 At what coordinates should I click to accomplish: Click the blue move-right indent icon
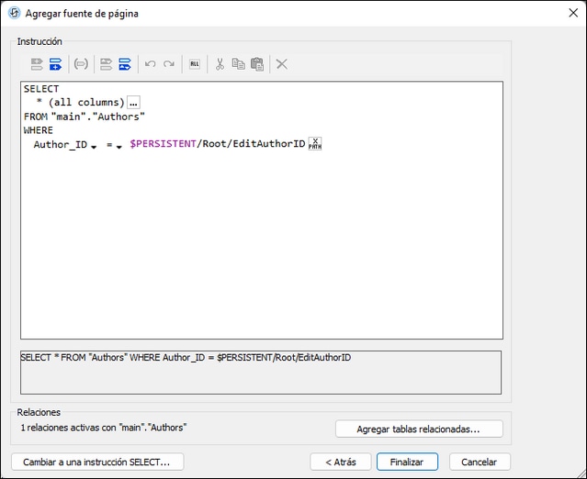tap(124, 64)
